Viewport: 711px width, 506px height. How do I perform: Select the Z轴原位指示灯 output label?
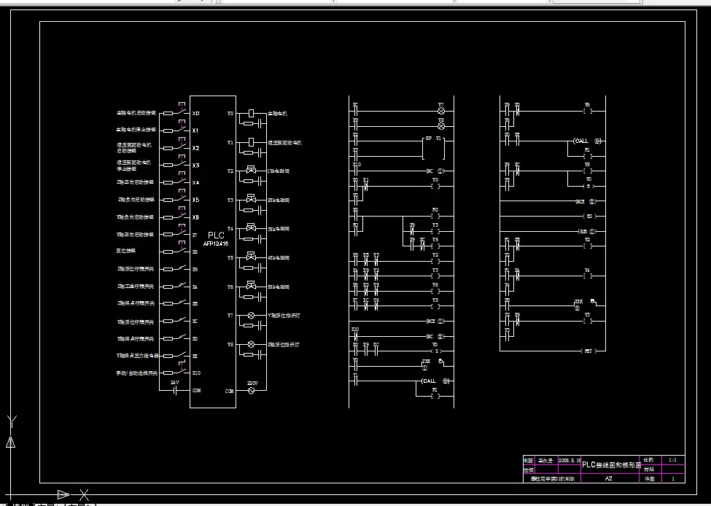(x=284, y=345)
